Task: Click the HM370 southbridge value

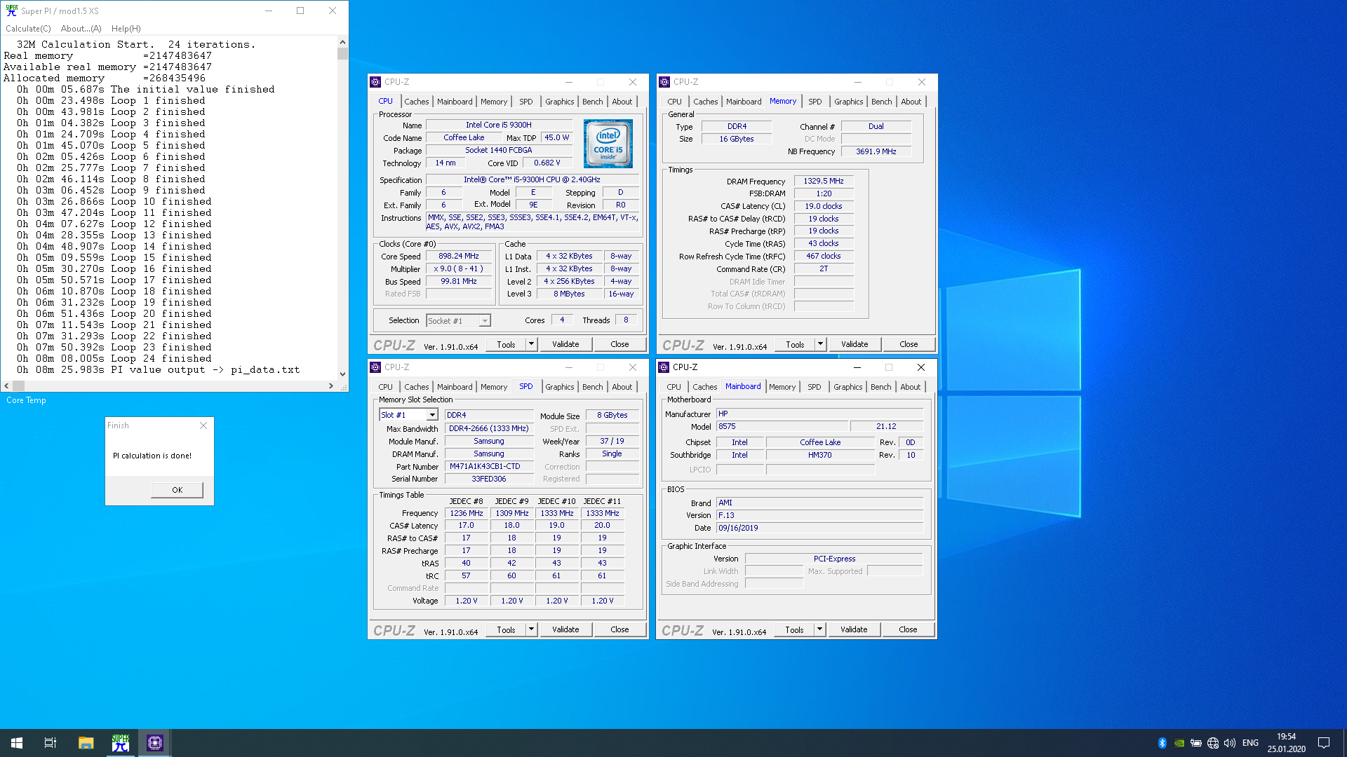Action: pyautogui.click(x=819, y=455)
